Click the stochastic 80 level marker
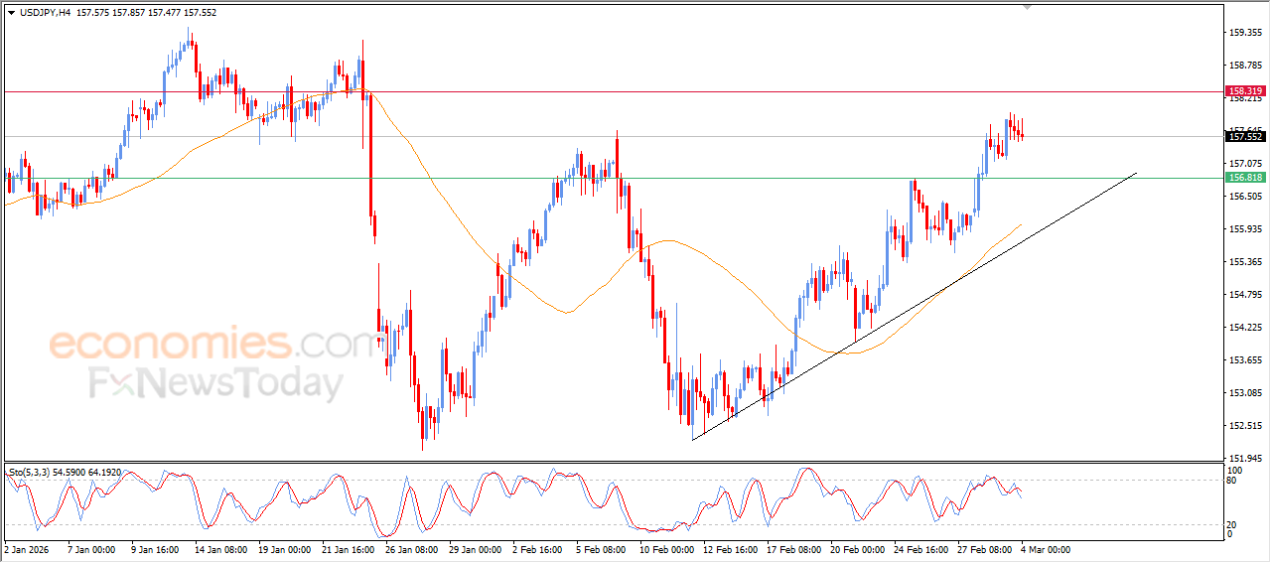The width and height of the screenshot is (1271, 563). 1231,481
